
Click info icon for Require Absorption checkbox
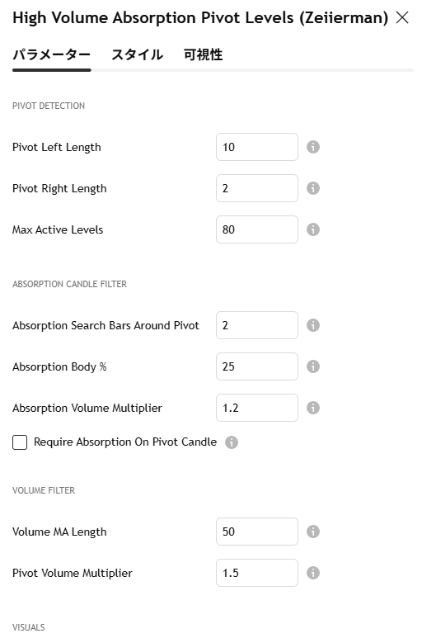232,442
